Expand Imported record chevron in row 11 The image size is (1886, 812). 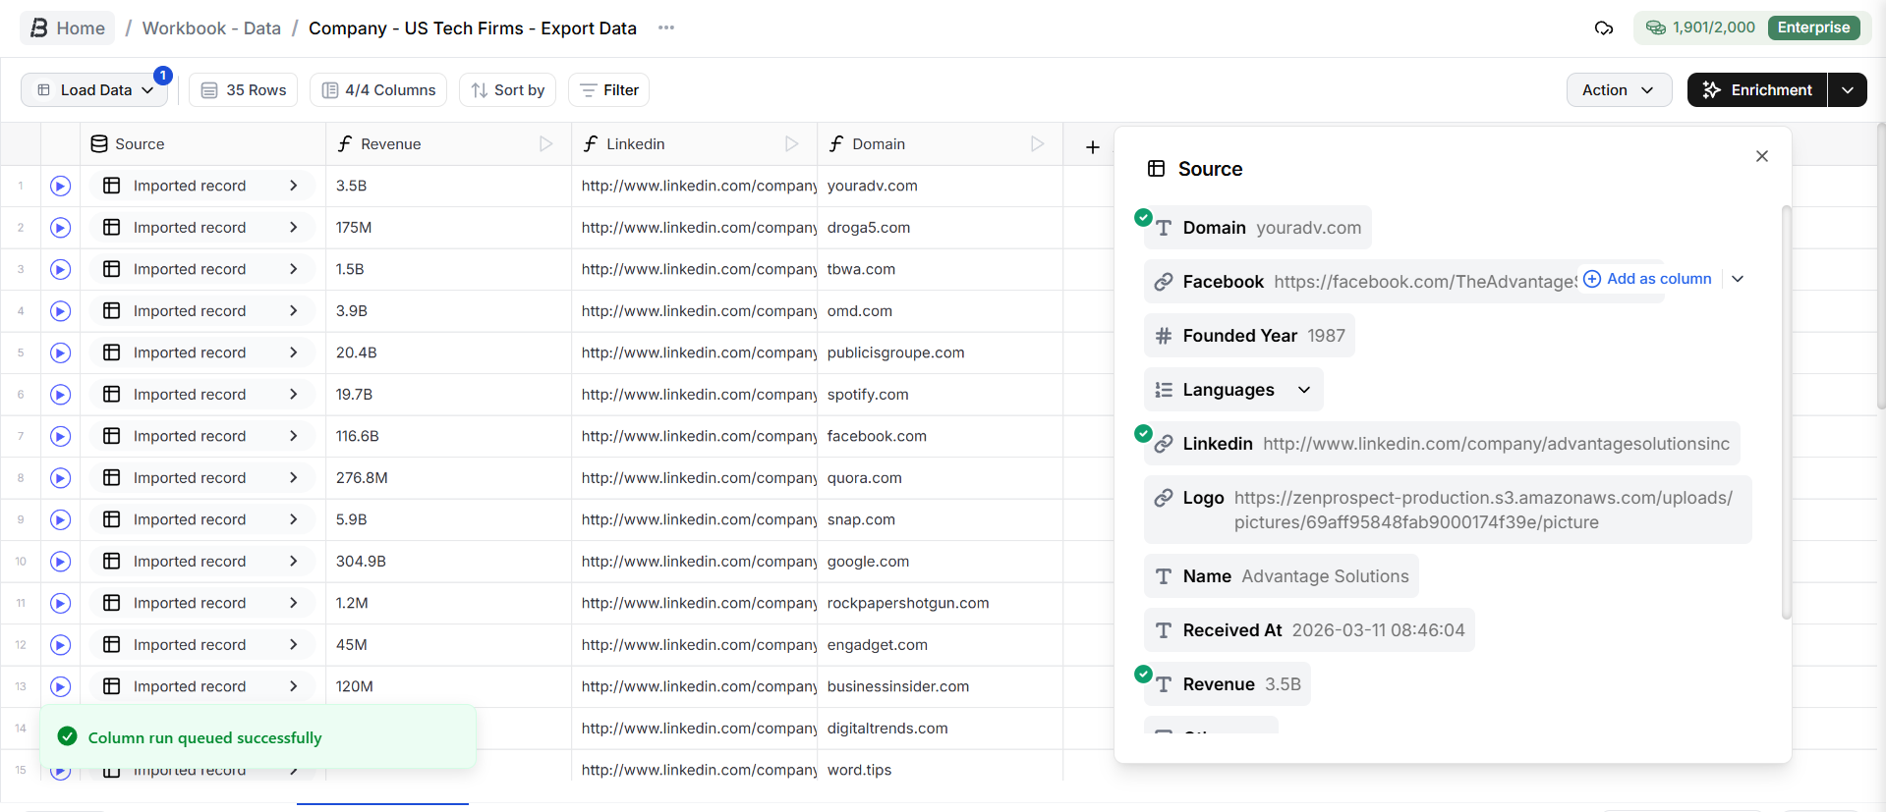[x=293, y=603]
